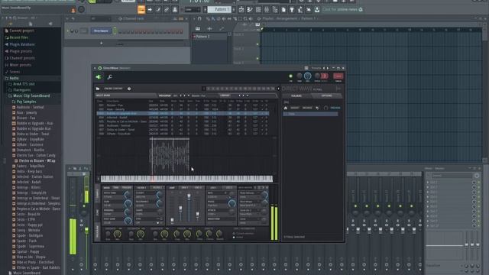Click round knob icon next to orange icon

(x=82, y=10)
